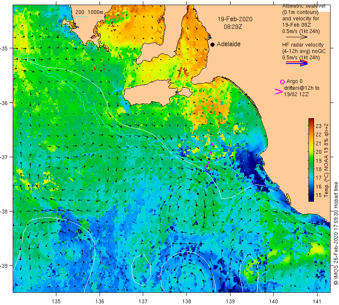Click the '200' isobath legend label

pyautogui.click(x=80, y=12)
